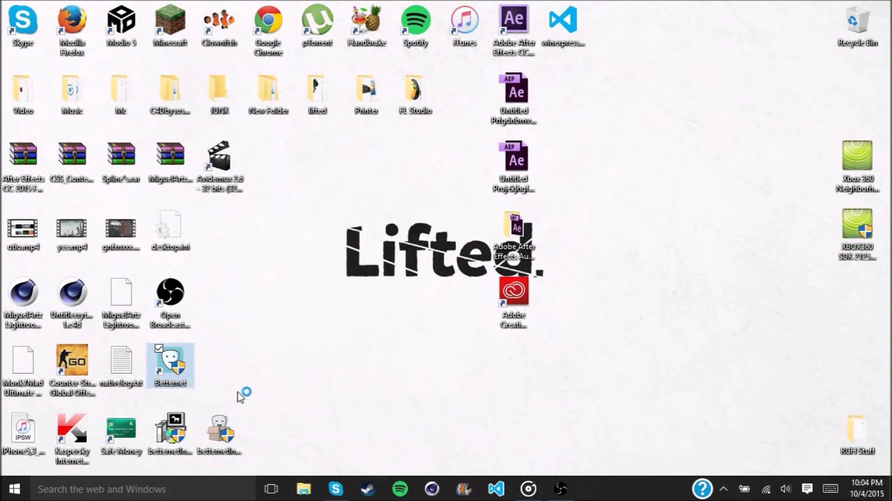
Task: Open the touch keyboard tray icon
Action: [830, 489]
